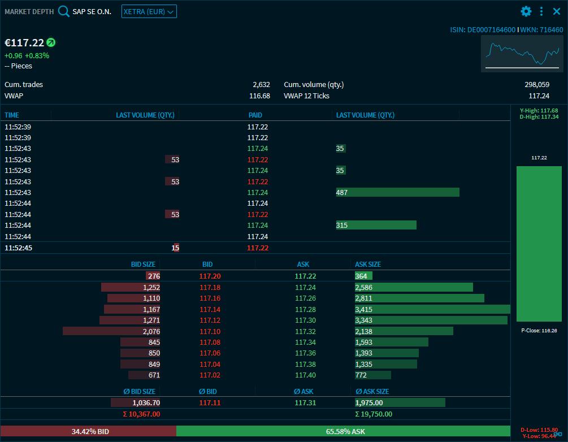Click the PAID column header
The image size is (568, 442).
[x=255, y=115]
